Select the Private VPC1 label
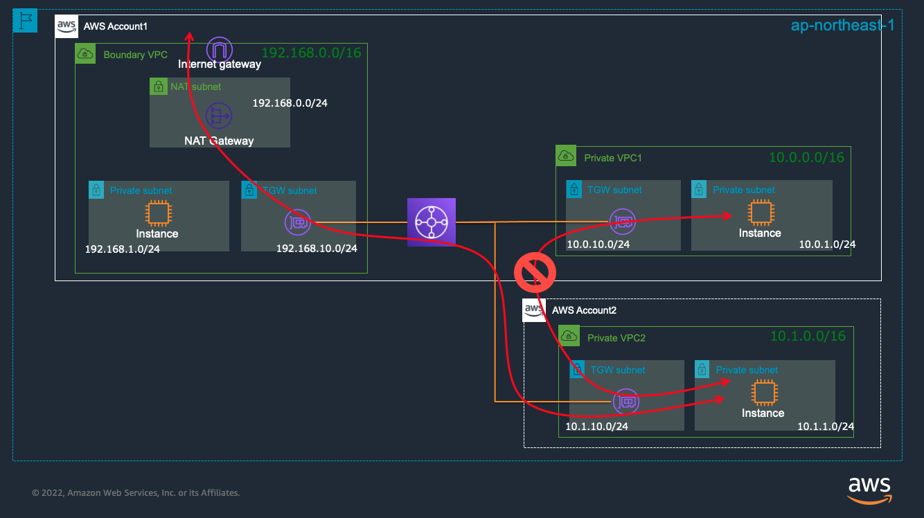924x518 pixels. point(613,158)
